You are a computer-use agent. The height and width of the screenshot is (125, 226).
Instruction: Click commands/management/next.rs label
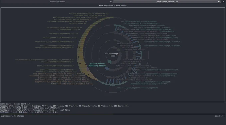pos(57,62)
